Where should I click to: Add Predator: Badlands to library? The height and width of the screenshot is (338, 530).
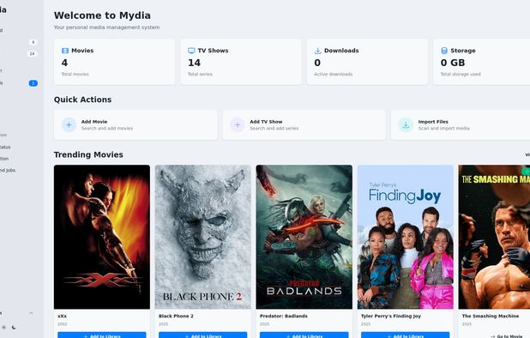[x=304, y=335]
